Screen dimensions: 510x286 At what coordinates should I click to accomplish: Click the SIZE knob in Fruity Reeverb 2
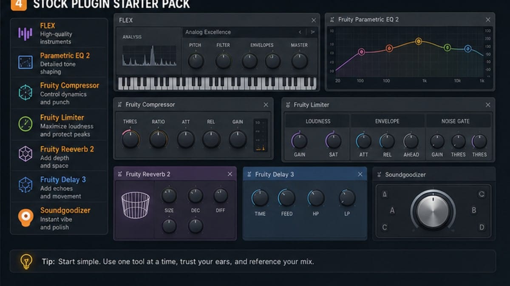(169, 196)
